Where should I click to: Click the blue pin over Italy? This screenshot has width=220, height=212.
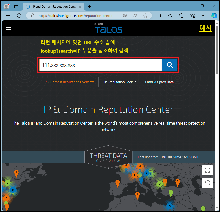(x=141, y=181)
